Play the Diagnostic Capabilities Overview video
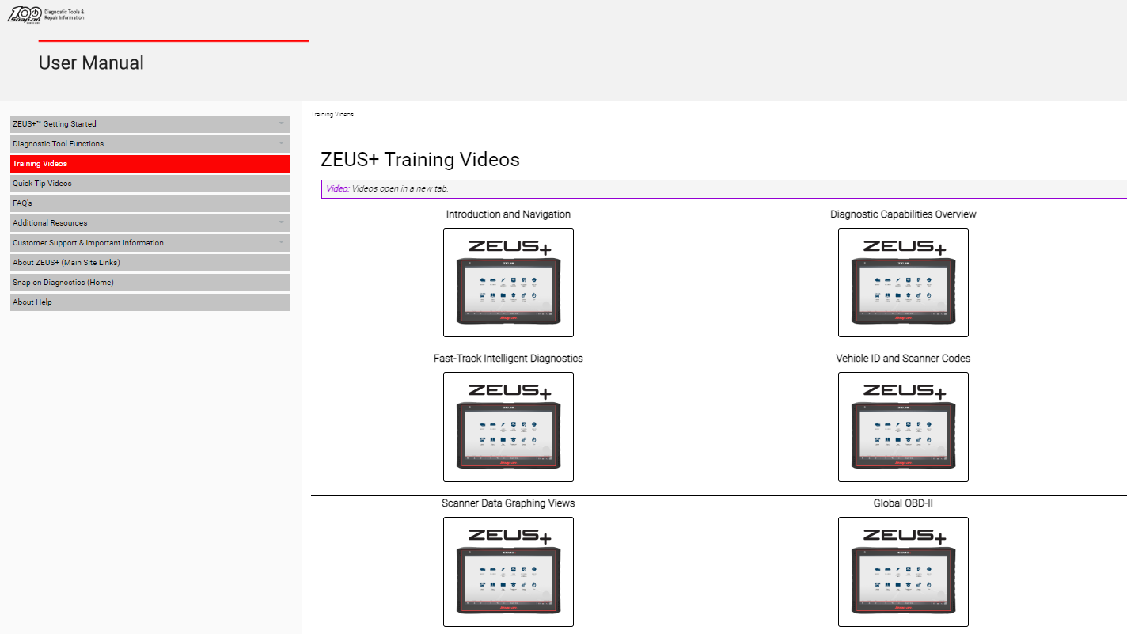1127x634 pixels. tap(903, 283)
